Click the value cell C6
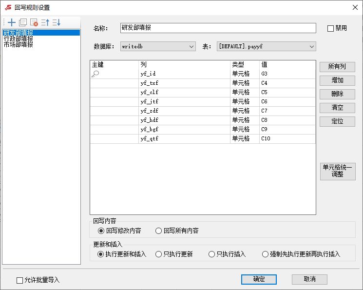Screen dimensions: 363x290 coord(287,102)
